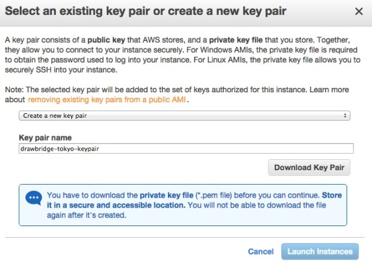Click the Launch Instances button
The height and width of the screenshot is (267, 372).
click(320, 252)
